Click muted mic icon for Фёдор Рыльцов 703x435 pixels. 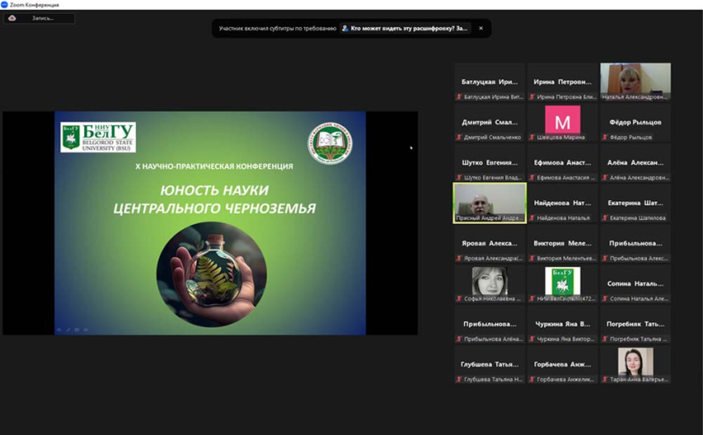coord(605,136)
